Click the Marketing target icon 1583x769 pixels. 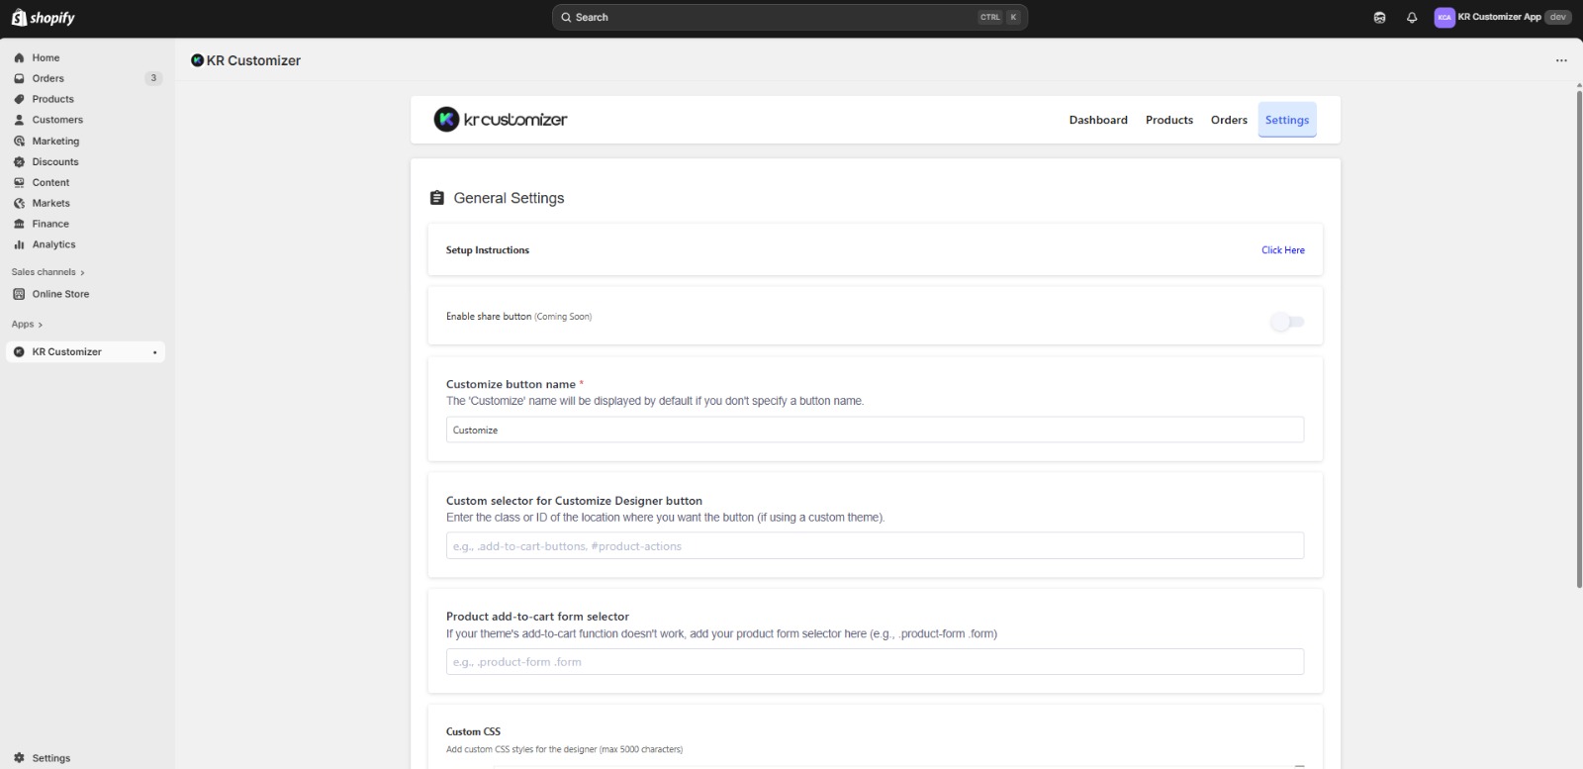point(19,141)
